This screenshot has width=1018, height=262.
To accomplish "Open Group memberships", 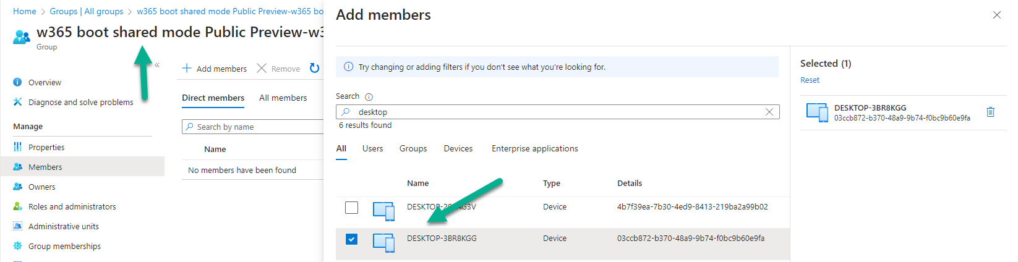I will pos(64,246).
